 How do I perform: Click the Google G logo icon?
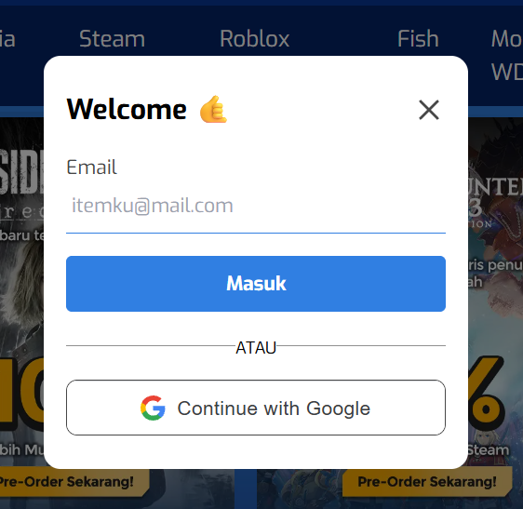tap(153, 408)
